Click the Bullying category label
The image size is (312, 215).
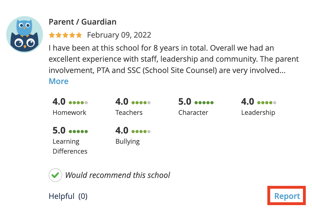(127, 141)
